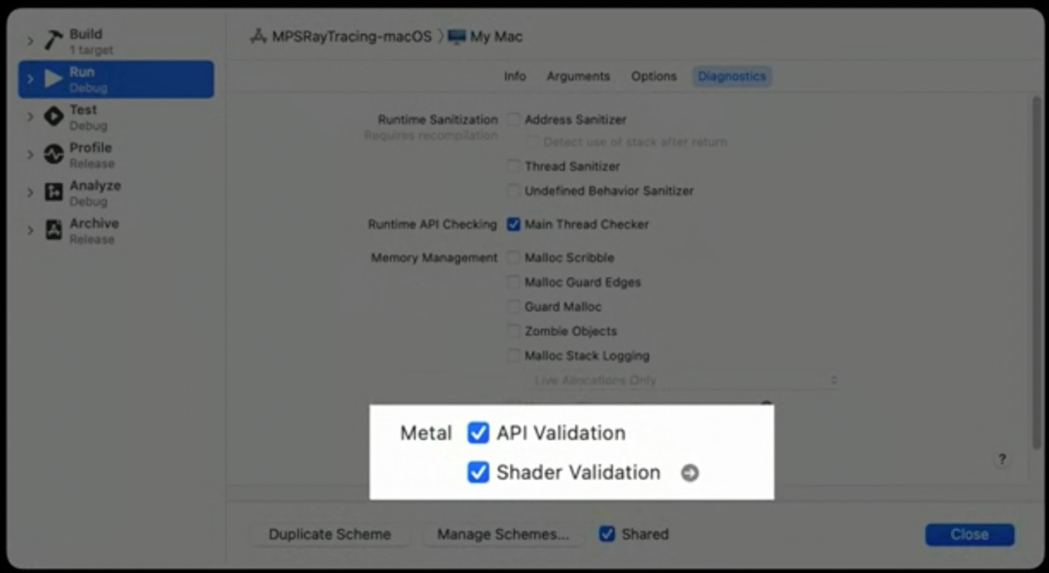
Task: Click the Manage Schemes button
Action: (502, 534)
